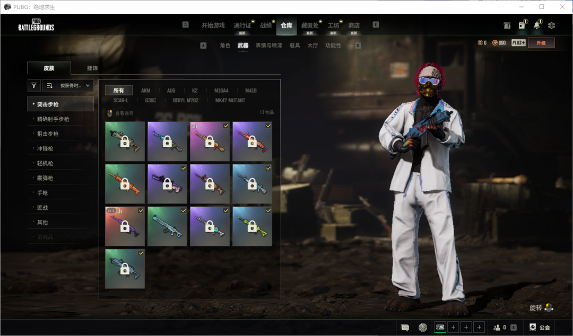Expand the 突击步枪 weapon category

(x=60, y=104)
